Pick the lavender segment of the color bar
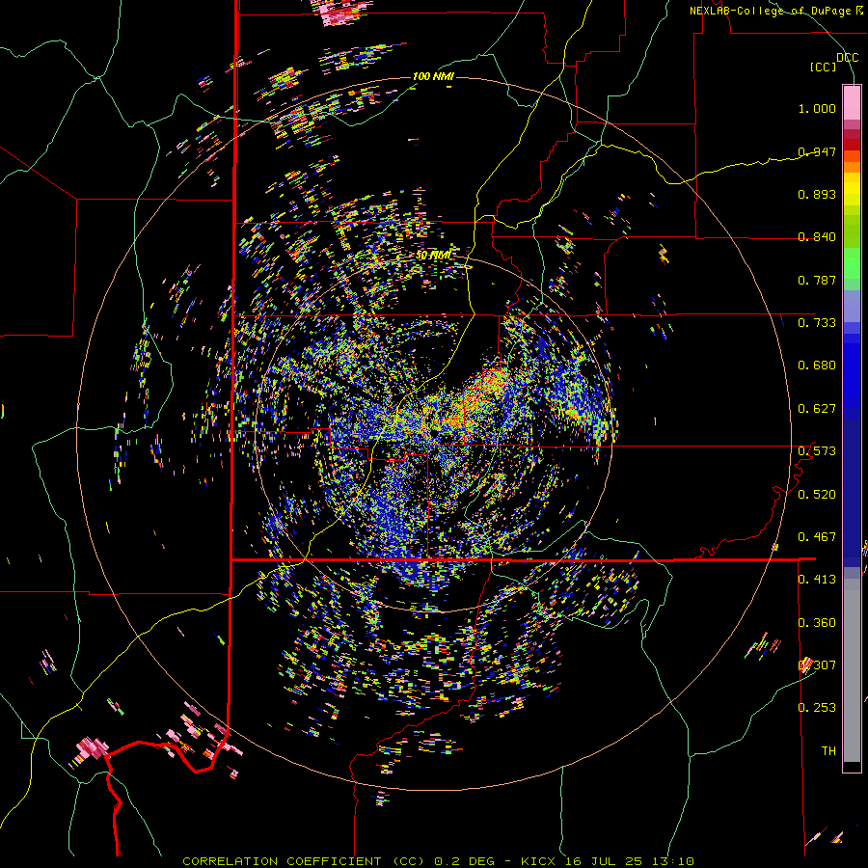The width and height of the screenshot is (868, 868). point(852,306)
